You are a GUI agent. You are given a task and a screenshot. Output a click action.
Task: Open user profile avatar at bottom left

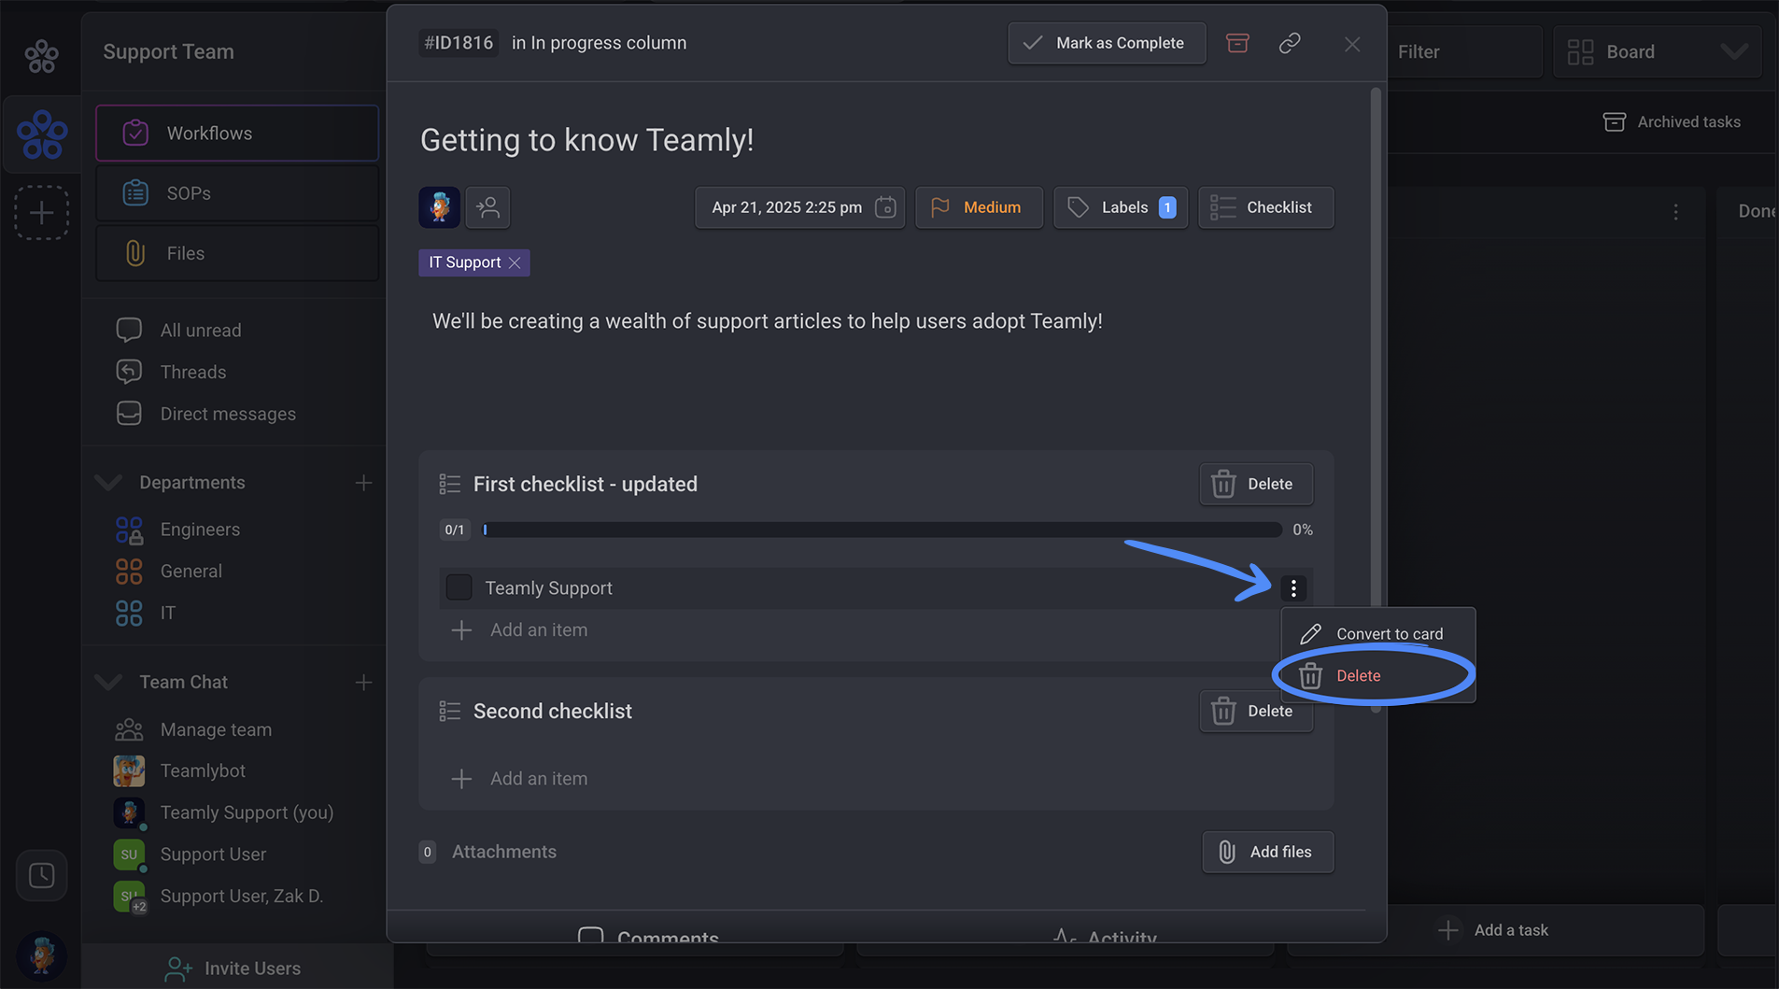click(x=41, y=955)
